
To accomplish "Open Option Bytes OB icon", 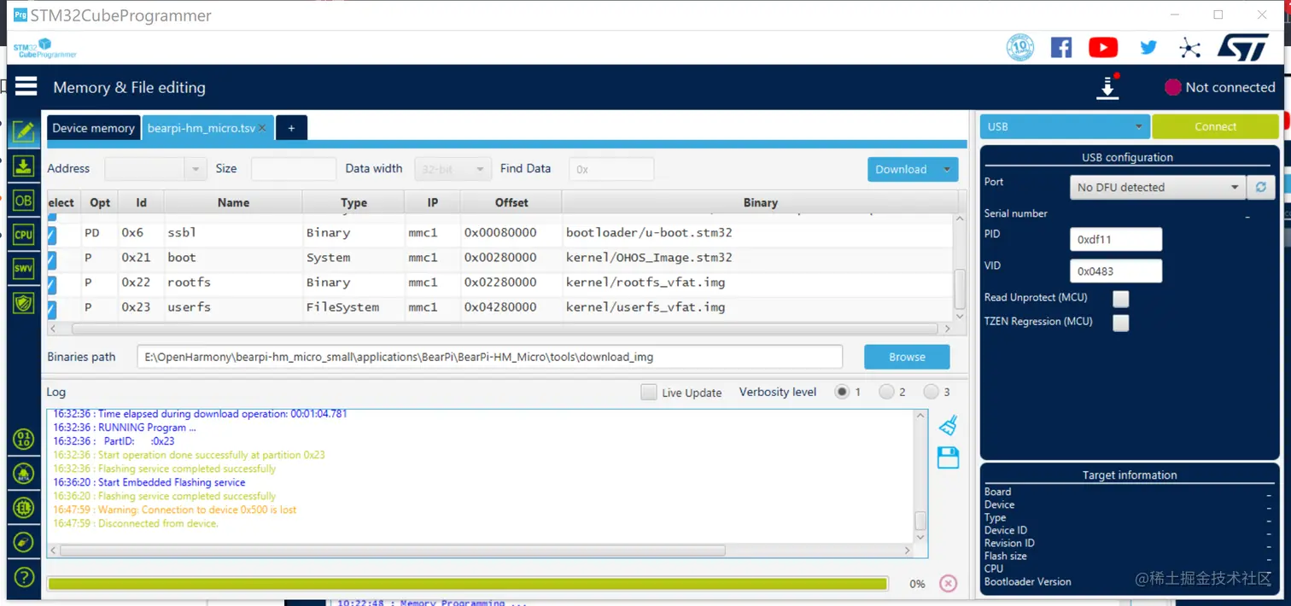I will (23, 201).
